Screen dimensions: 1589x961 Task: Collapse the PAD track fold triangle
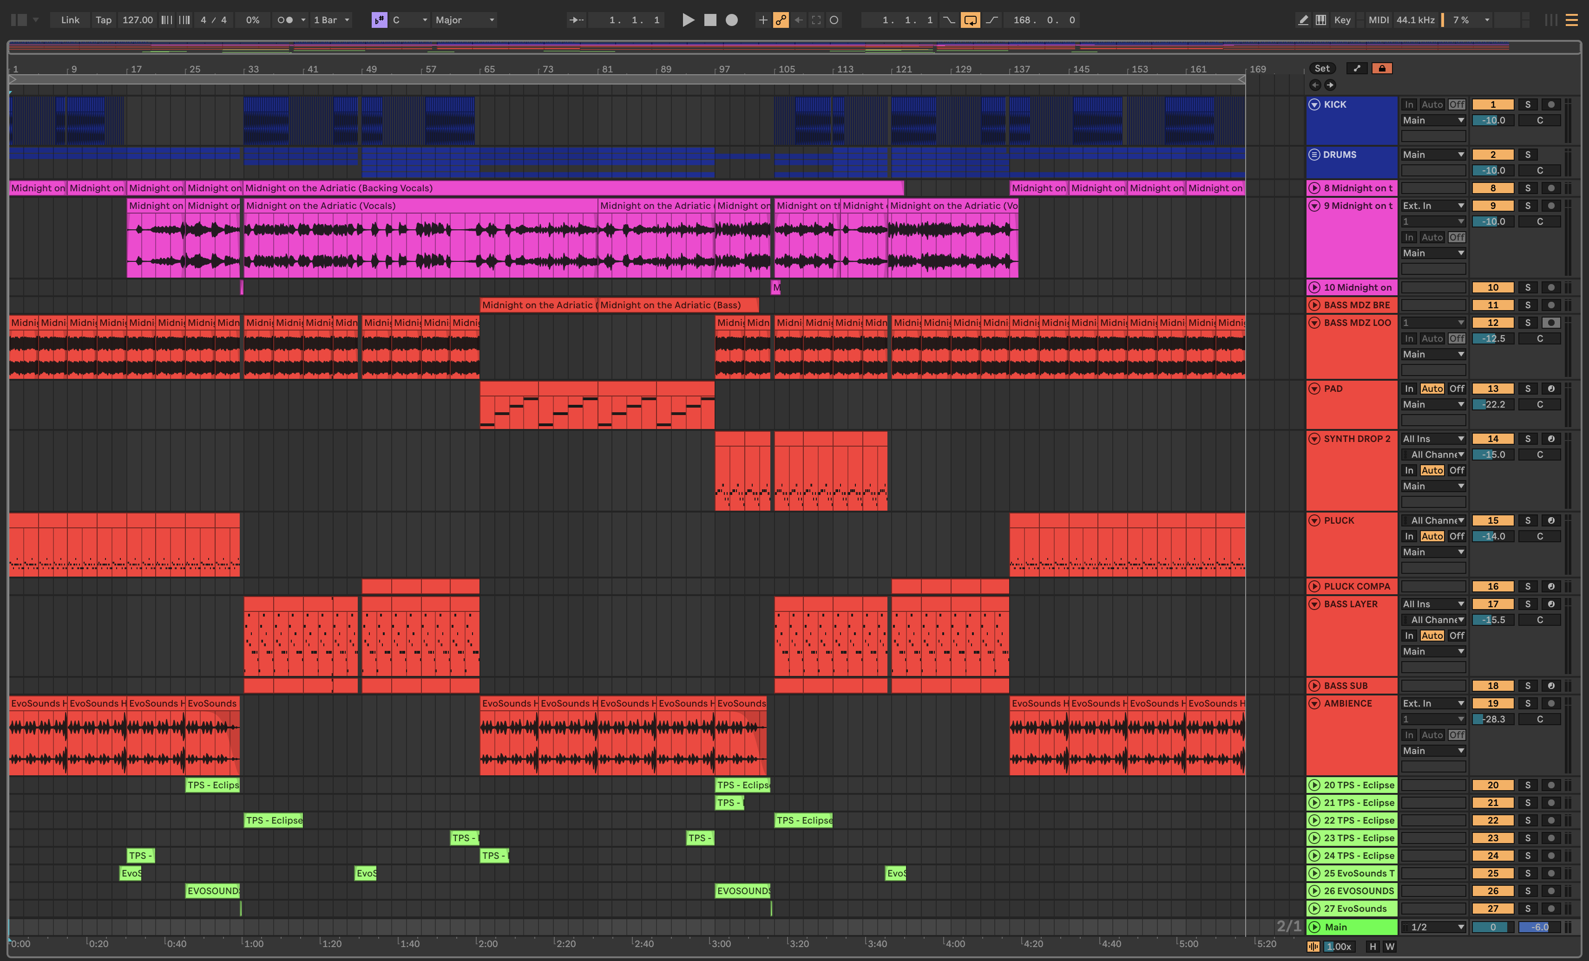point(1314,389)
